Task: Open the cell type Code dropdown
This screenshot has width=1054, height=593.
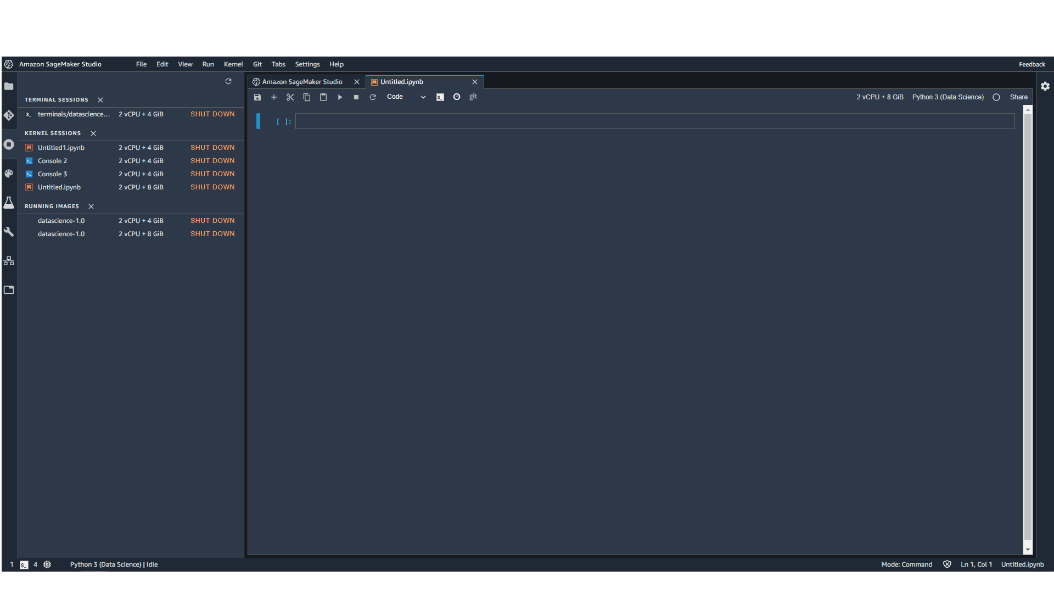Action: click(x=406, y=97)
